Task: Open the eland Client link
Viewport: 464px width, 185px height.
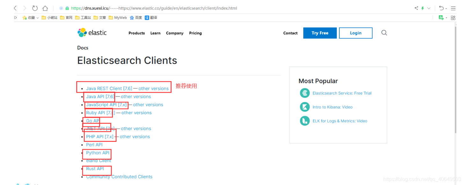Action: click(x=99, y=161)
